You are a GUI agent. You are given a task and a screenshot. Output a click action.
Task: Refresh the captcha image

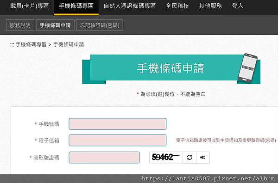(190, 158)
